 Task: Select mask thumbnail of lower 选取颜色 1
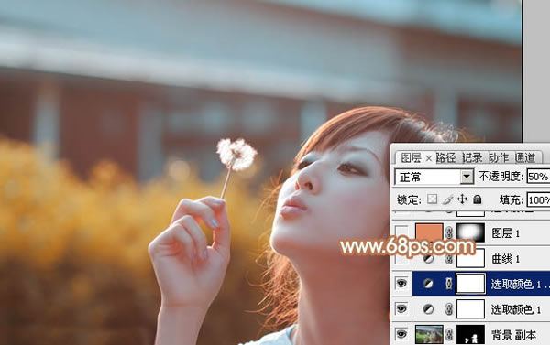[471, 309]
